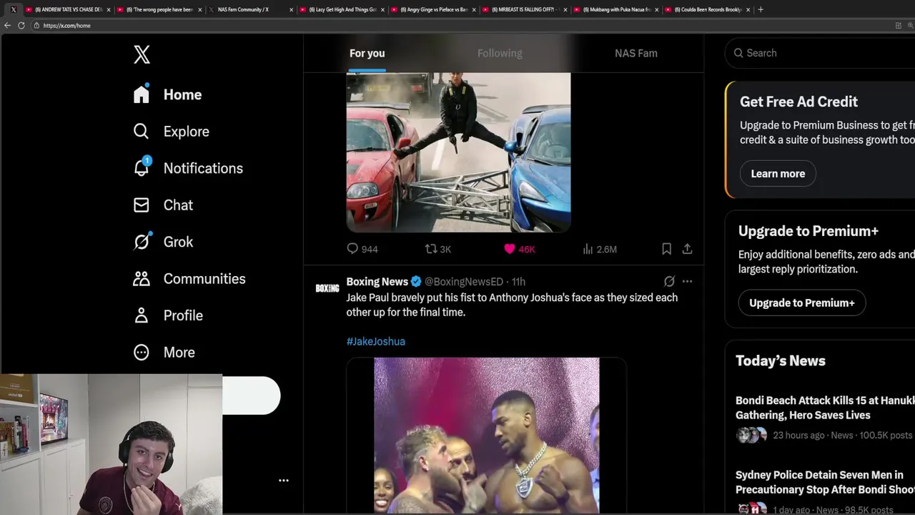Open the Explore page

171,132
